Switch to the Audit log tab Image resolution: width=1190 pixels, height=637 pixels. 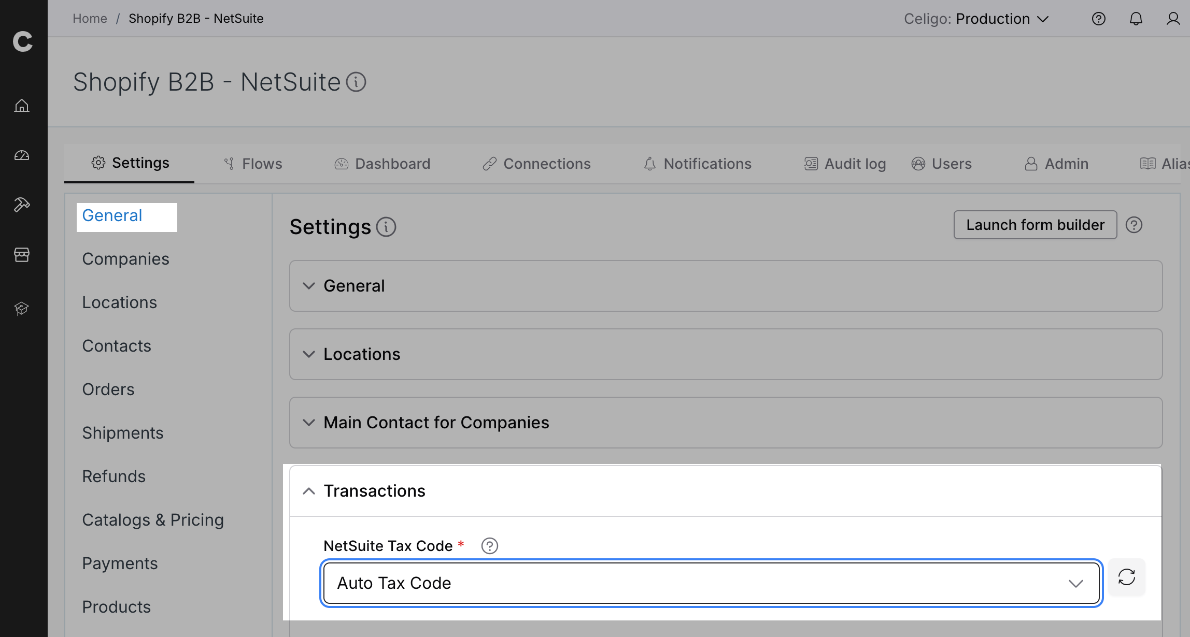point(845,164)
